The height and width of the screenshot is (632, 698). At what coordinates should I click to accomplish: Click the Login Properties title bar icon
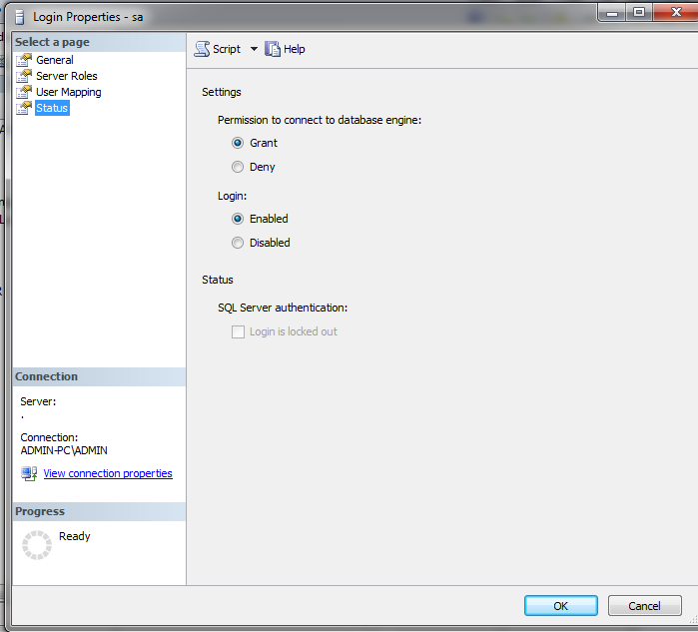[x=18, y=17]
